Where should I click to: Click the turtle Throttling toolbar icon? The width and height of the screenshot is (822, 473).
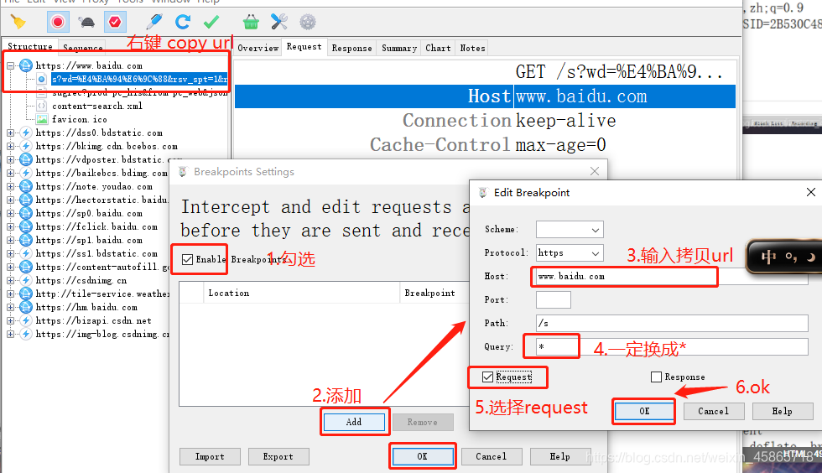[86, 22]
